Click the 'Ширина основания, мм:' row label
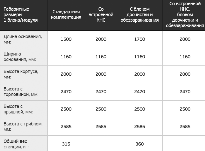 coord(20,57)
